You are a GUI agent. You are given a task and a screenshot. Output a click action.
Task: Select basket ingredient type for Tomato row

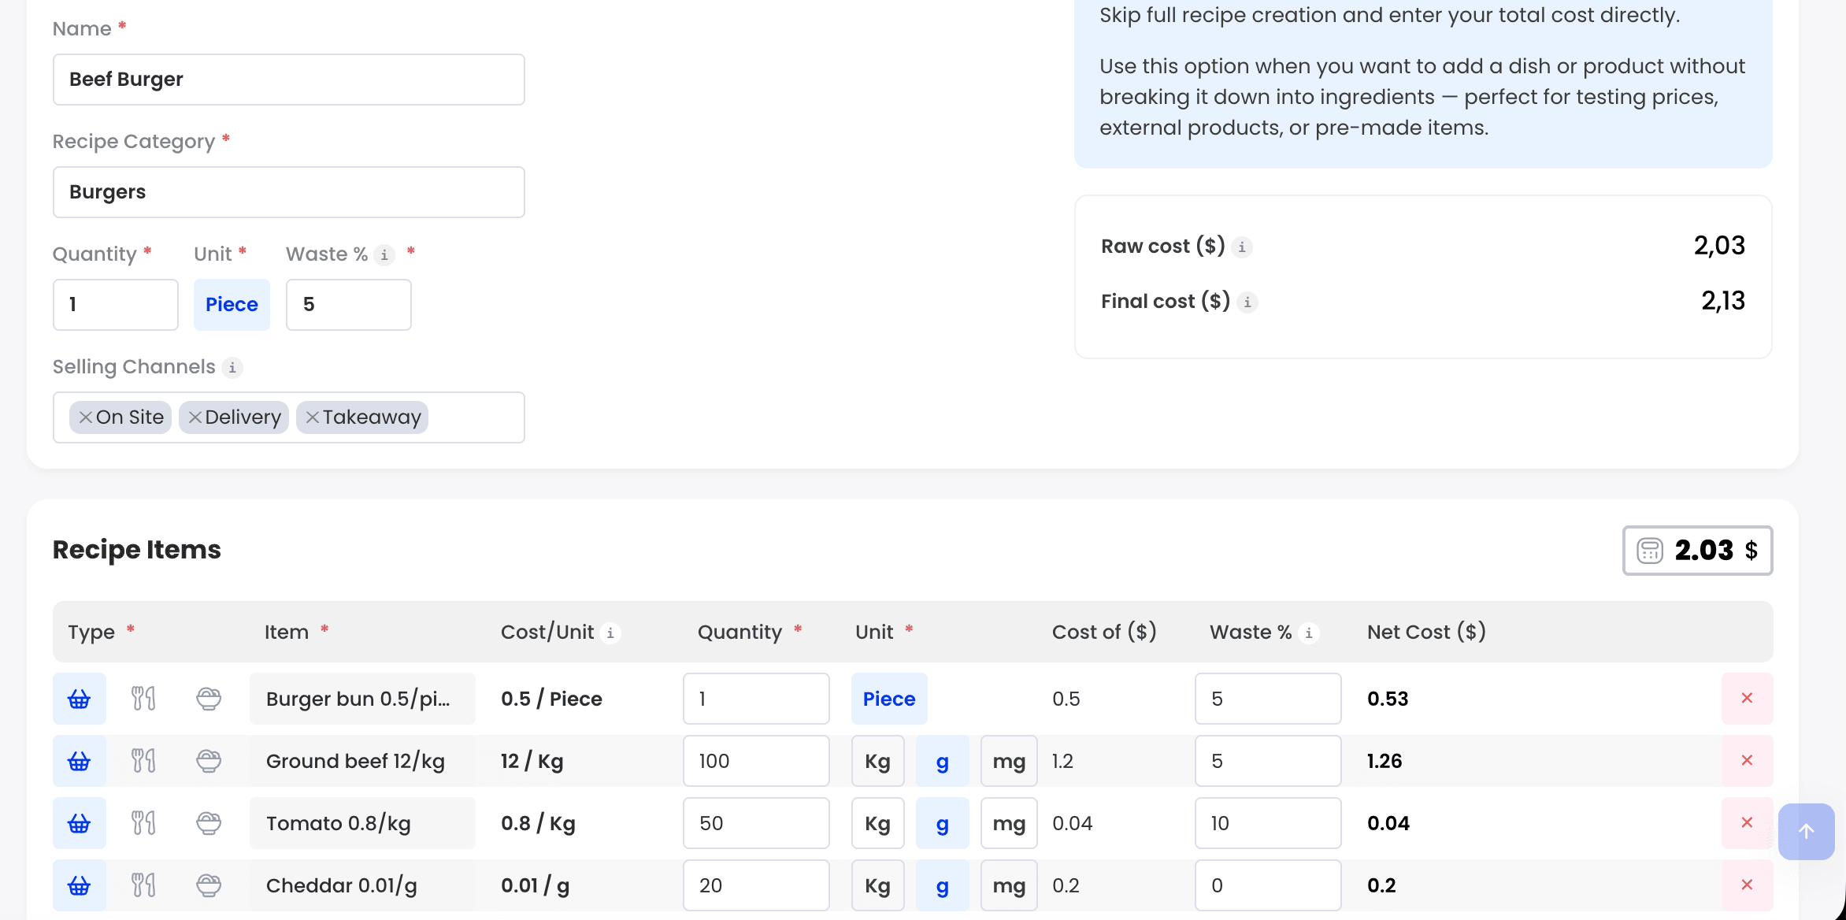point(80,823)
